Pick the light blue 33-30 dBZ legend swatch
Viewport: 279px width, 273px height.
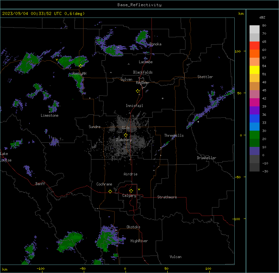254,127
